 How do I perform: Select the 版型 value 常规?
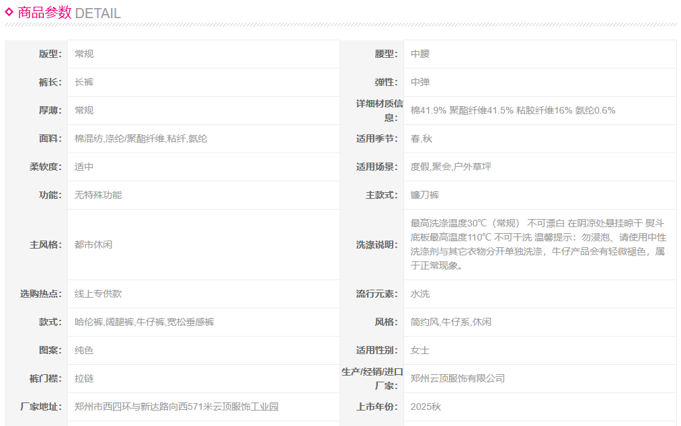(x=84, y=54)
